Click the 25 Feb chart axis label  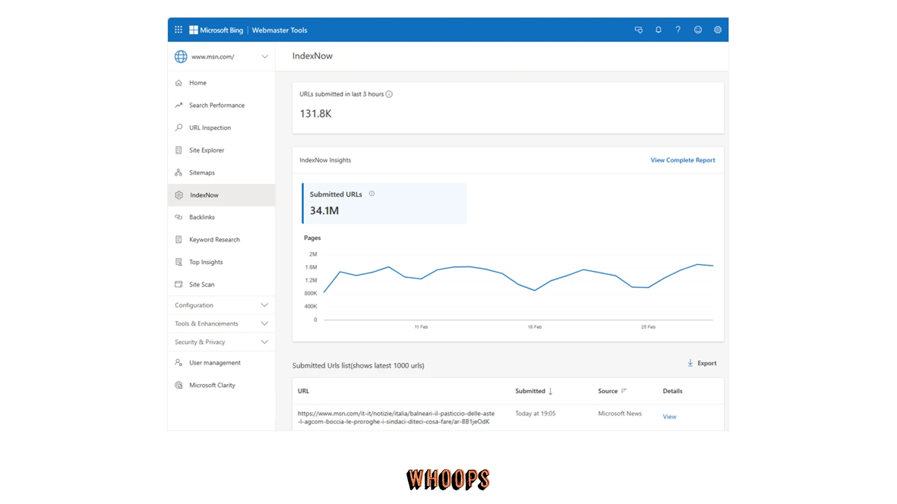click(x=648, y=327)
